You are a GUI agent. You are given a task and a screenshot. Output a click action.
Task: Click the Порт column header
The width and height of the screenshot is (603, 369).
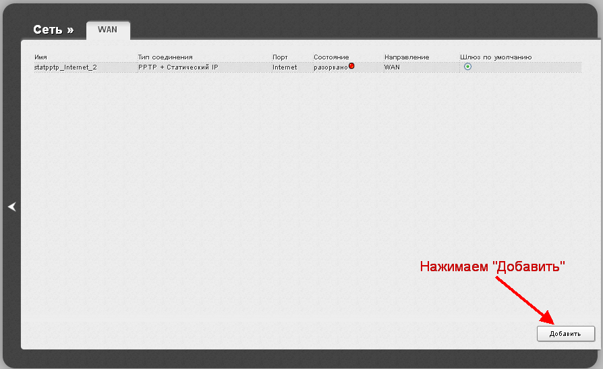280,57
